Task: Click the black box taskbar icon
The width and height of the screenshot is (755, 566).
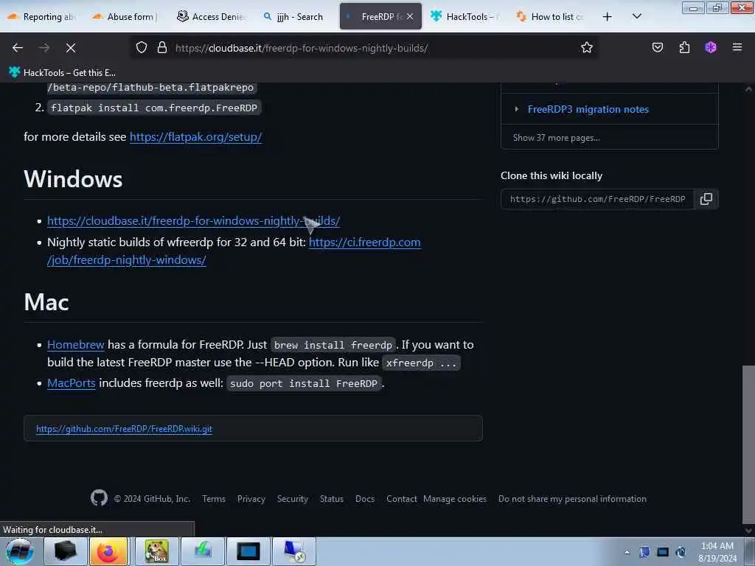Action: click(x=66, y=551)
